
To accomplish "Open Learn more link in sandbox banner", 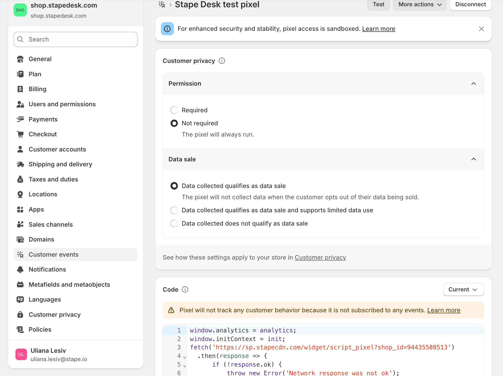I will [x=379, y=29].
